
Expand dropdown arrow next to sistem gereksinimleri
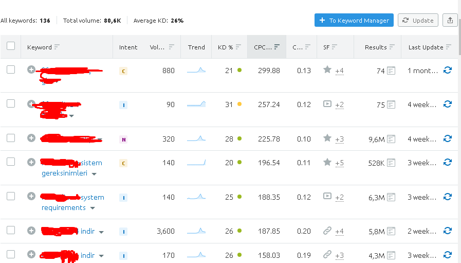pos(94,174)
